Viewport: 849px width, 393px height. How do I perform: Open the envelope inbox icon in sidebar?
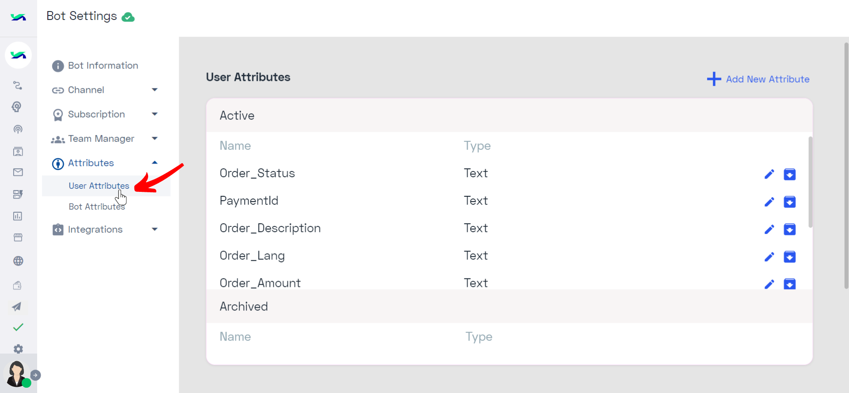tap(18, 172)
